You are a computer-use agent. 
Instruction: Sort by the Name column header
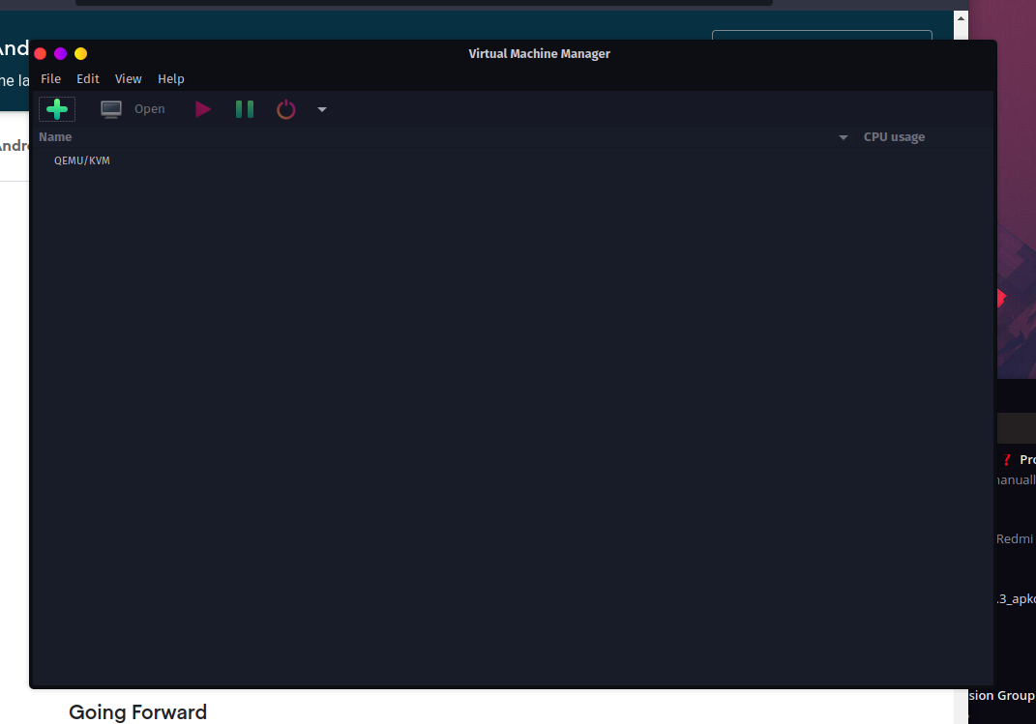(55, 136)
